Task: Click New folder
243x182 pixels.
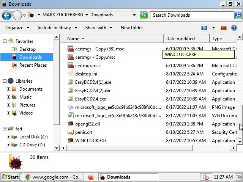Action: point(132,28)
